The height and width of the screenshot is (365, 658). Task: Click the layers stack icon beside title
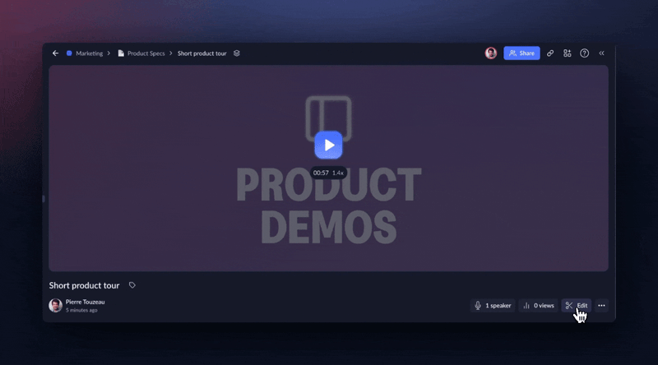(x=237, y=53)
